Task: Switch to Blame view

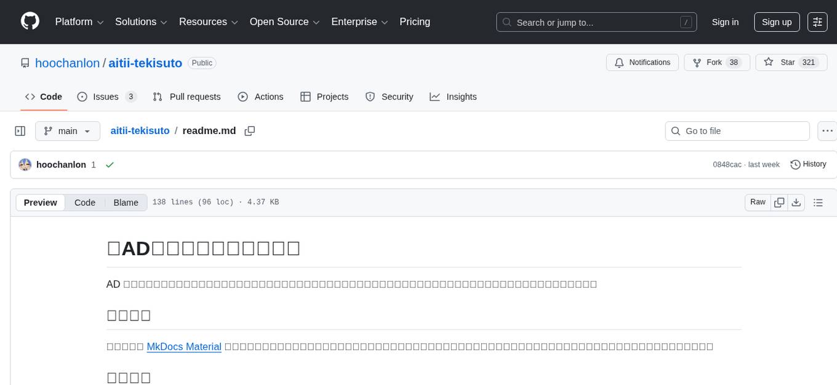Action: pos(126,202)
